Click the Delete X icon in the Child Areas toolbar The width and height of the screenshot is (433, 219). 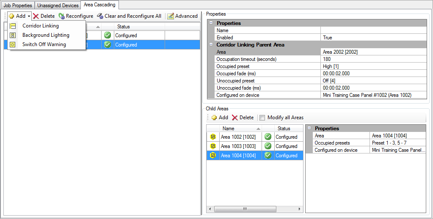[x=235, y=118]
